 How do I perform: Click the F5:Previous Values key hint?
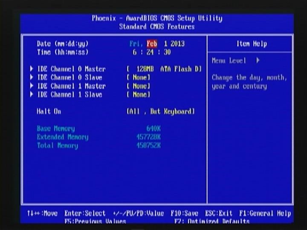click(95, 221)
